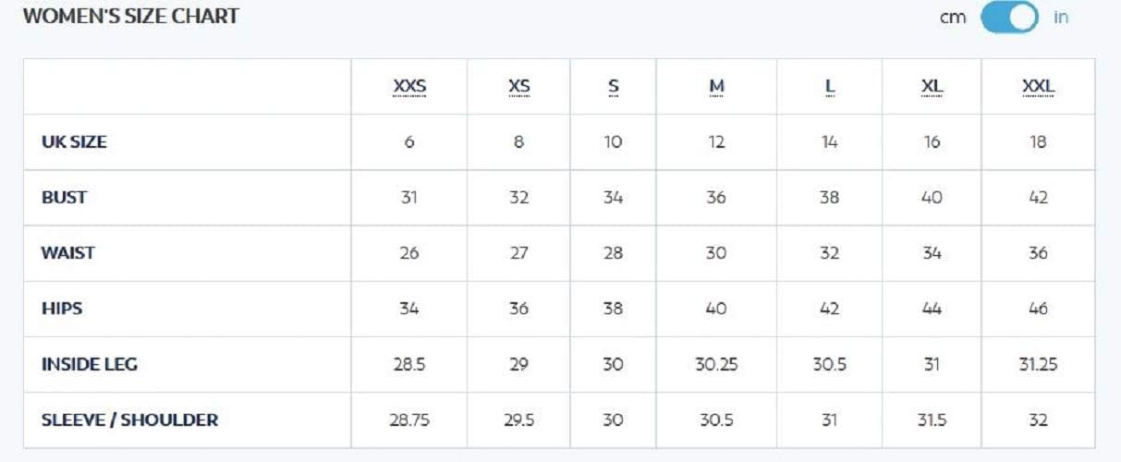1121x462 pixels.
Task: Click the XXL sleeve value 32
Action: click(1038, 419)
